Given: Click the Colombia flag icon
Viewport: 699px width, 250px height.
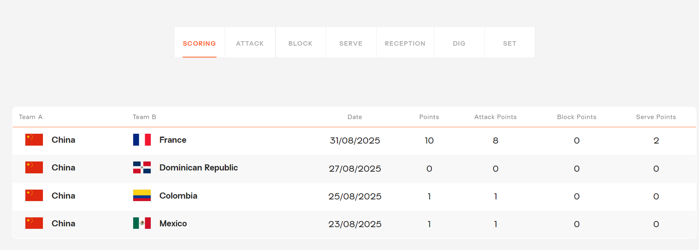Looking at the screenshot, I should tap(142, 196).
